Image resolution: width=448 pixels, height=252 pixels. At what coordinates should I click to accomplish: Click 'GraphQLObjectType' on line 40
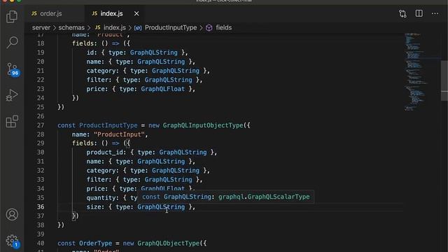click(x=168, y=244)
